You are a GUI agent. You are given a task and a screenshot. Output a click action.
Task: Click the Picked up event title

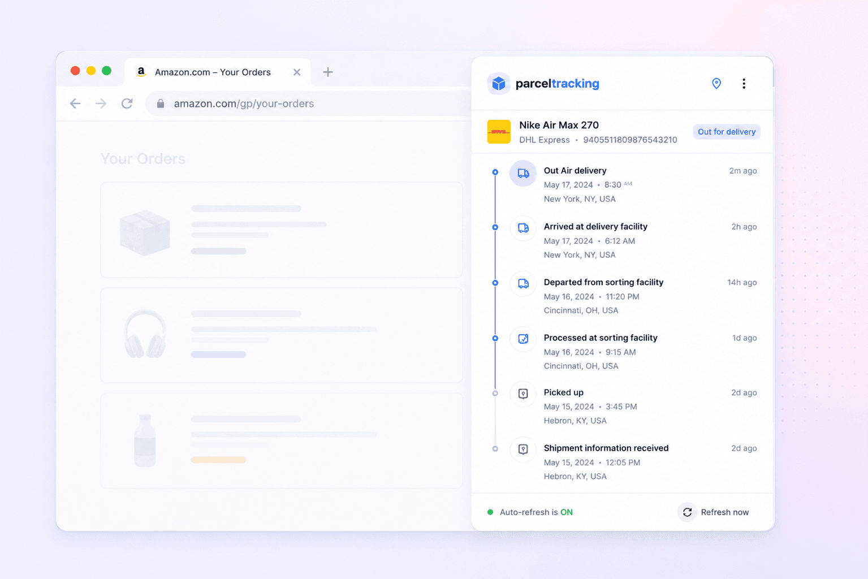563,392
